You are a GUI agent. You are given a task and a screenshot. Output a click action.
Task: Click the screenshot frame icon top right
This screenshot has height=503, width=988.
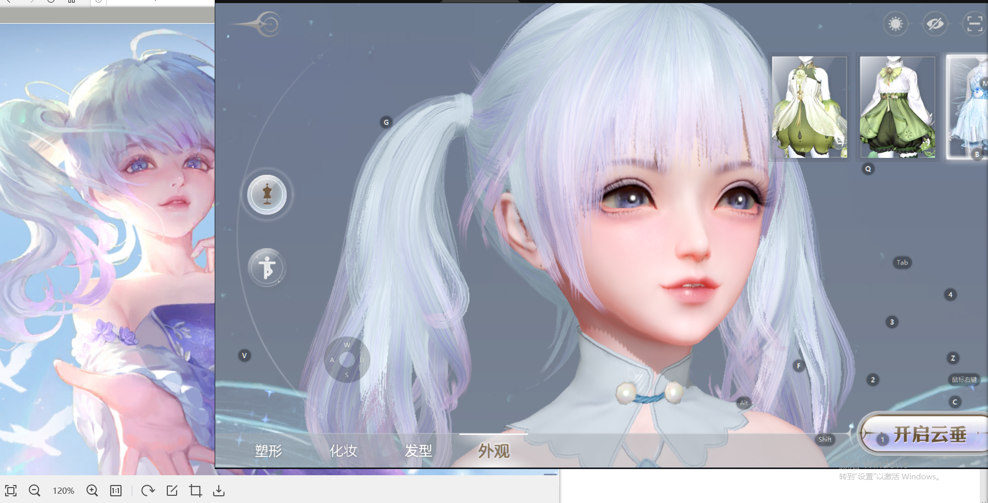click(x=974, y=24)
